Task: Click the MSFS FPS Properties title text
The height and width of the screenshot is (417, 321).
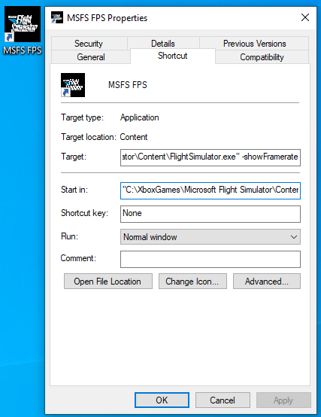Action: coord(107,18)
